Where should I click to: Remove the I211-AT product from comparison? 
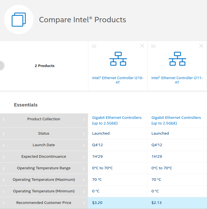point(201,46)
